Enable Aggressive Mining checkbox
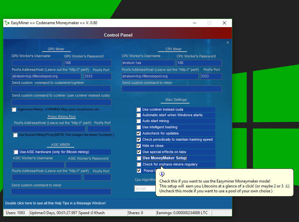Screen dimensions: 299x222 pos(14,109)
